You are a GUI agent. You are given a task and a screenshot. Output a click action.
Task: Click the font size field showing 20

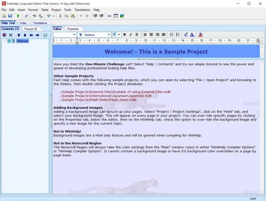tap(114, 35)
